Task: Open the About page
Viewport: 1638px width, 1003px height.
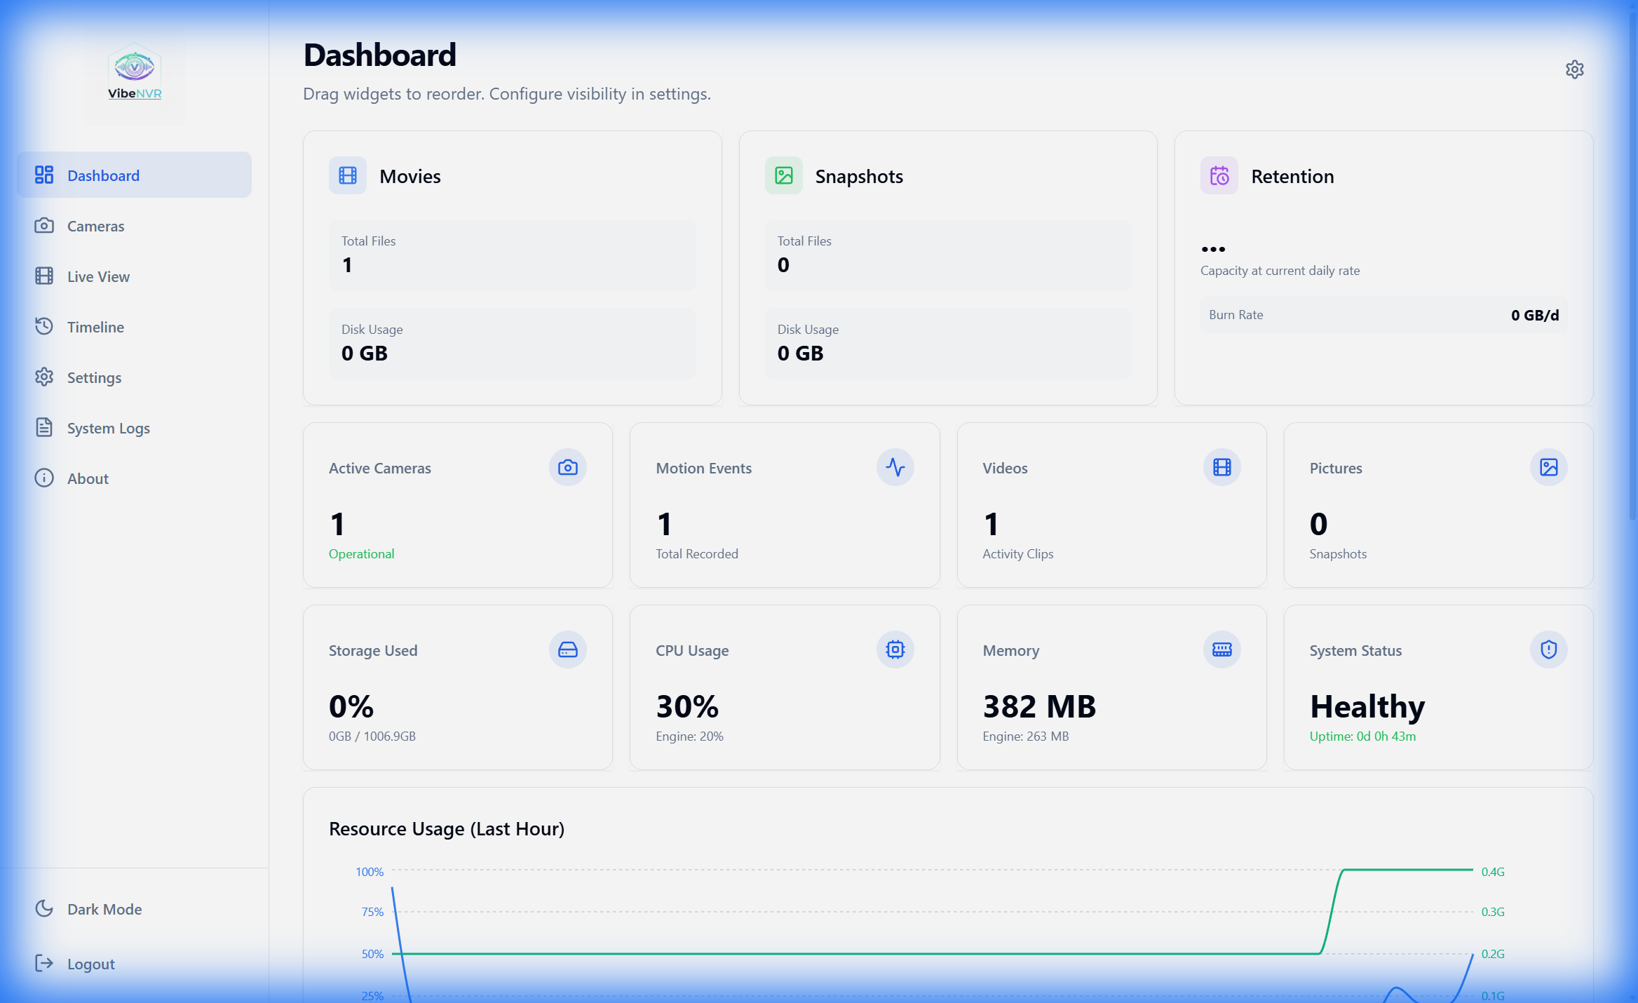Action: (88, 478)
